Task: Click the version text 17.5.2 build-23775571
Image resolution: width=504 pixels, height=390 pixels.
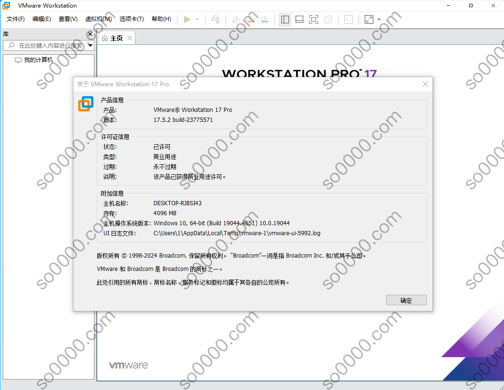Action: pyautogui.click(x=183, y=120)
